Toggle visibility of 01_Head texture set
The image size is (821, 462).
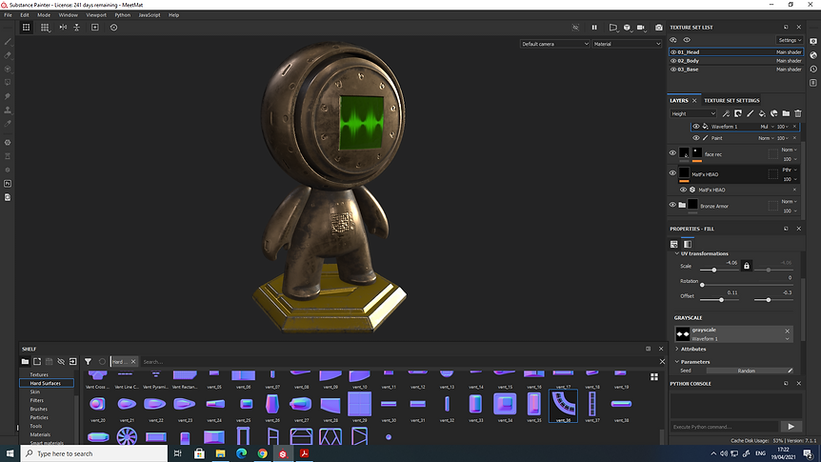point(673,51)
